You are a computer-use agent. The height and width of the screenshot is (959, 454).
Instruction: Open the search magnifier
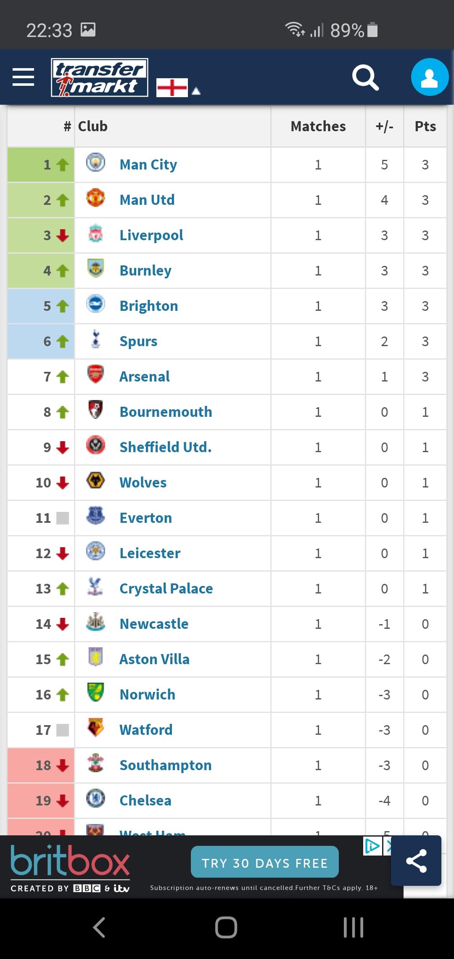pos(365,77)
